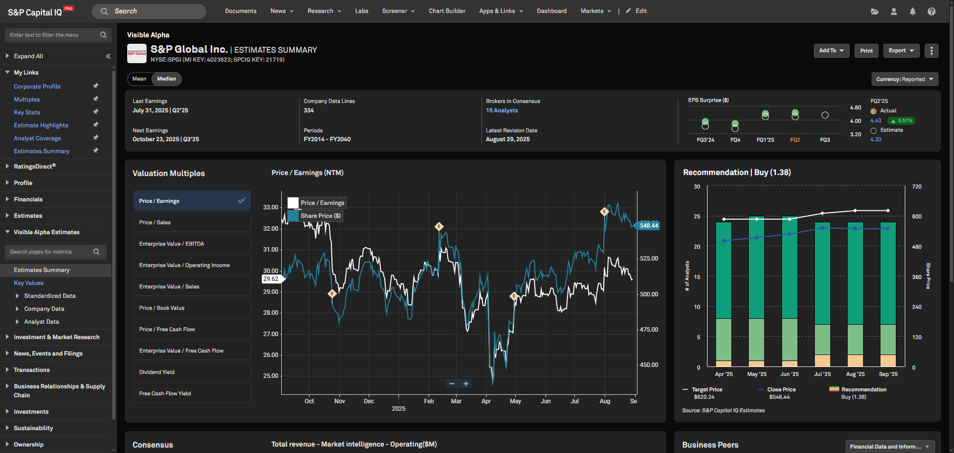Collapse the left sidebar using double-chevron icon
Screen dimensions: 954x453
tap(108, 56)
